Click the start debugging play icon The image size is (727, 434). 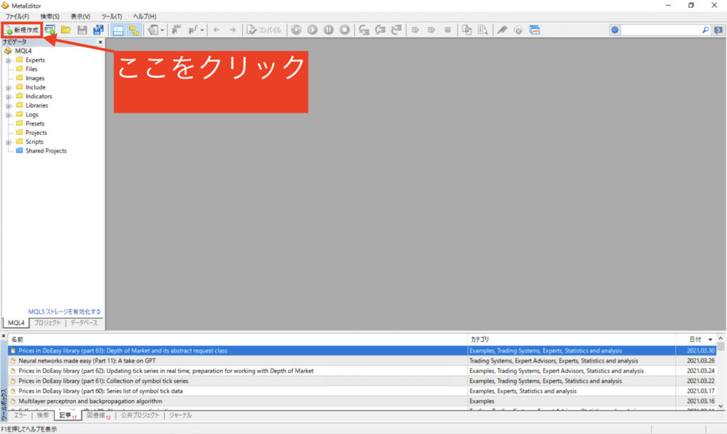312,30
